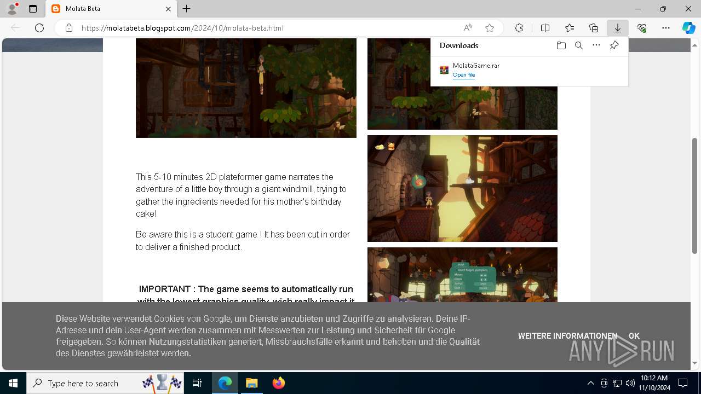
Task: Open Task View on the taskbar
Action: click(198, 383)
